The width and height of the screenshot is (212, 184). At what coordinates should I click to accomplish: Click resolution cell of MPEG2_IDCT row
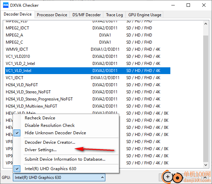click(139, 28)
